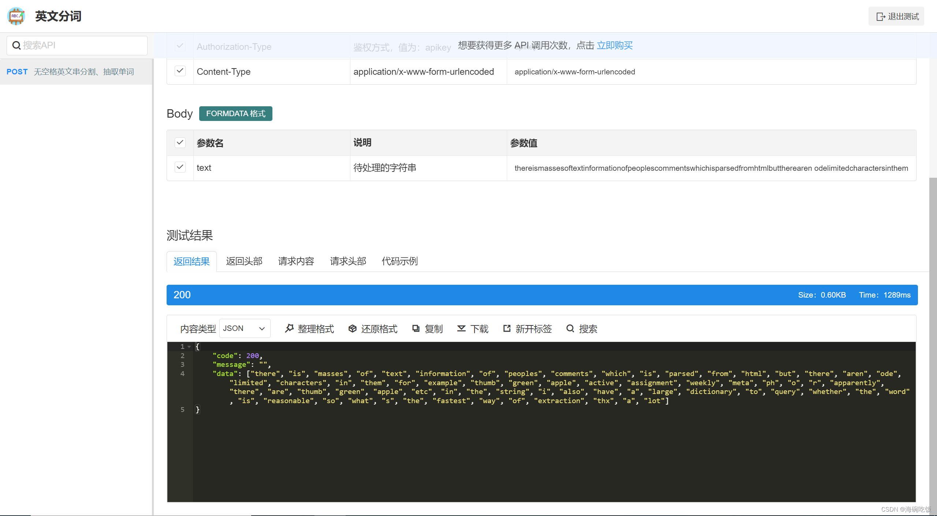Toggle the select-all checkbox in Body table header
The width and height of the screenshot is (937, 516).
tap(180, 143)
